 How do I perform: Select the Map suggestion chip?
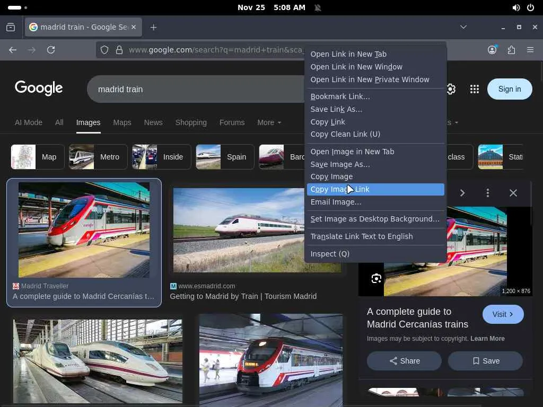point(38,157)
